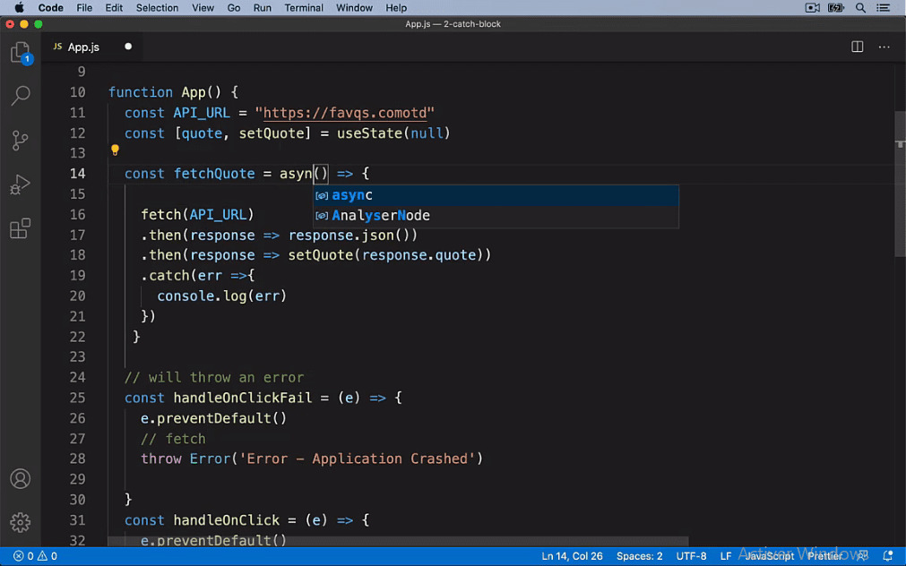Screen dimensions: 906x566
Task: Open the notifications bell in status bar
Action: [888, 556]
